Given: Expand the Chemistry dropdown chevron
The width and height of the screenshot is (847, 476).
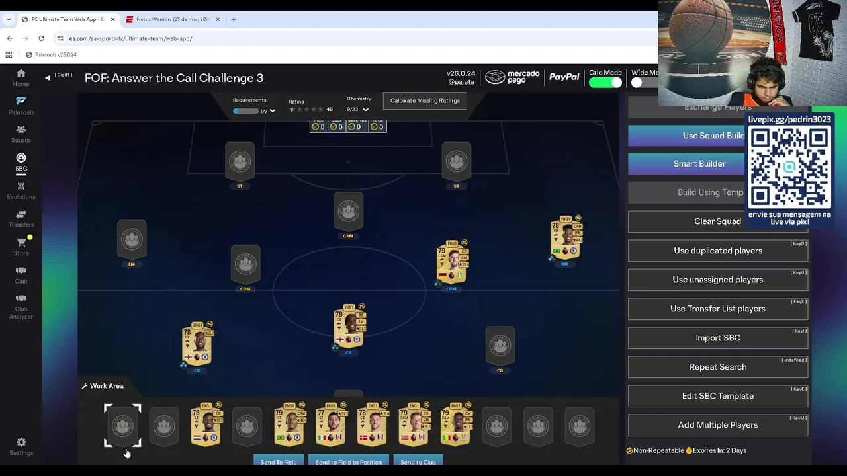Looking at the screenshot, I should point(365,110).
